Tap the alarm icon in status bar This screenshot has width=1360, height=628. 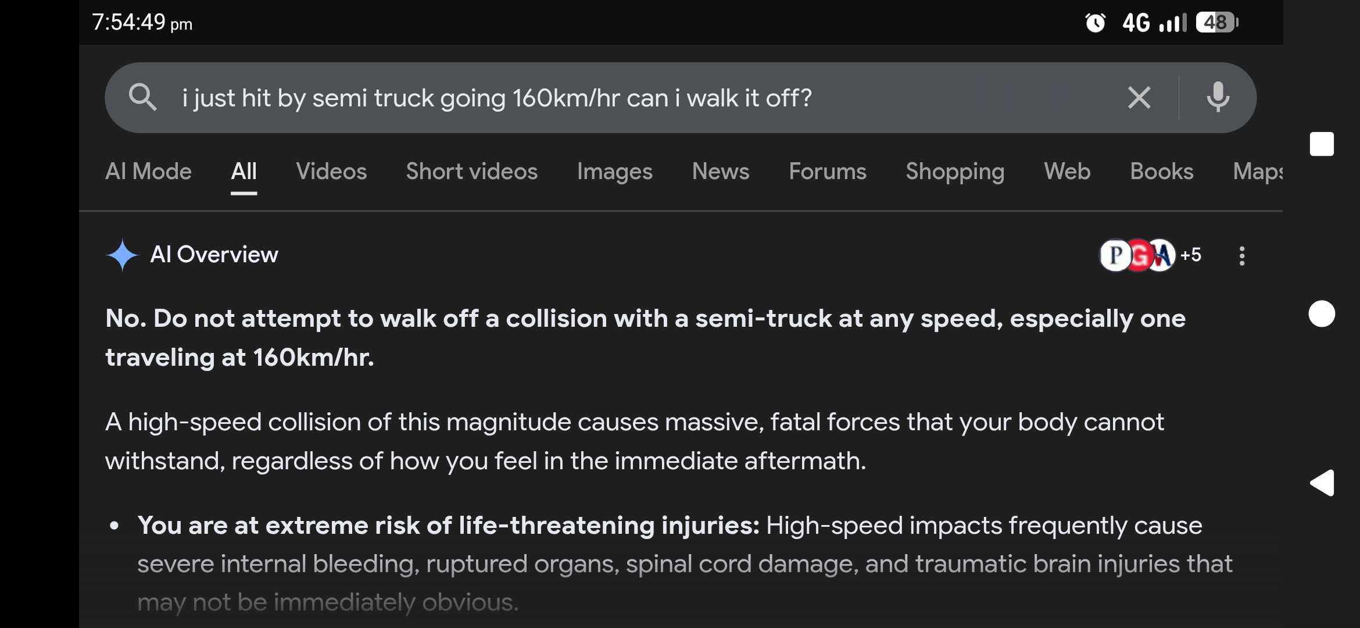point(1095,23)
